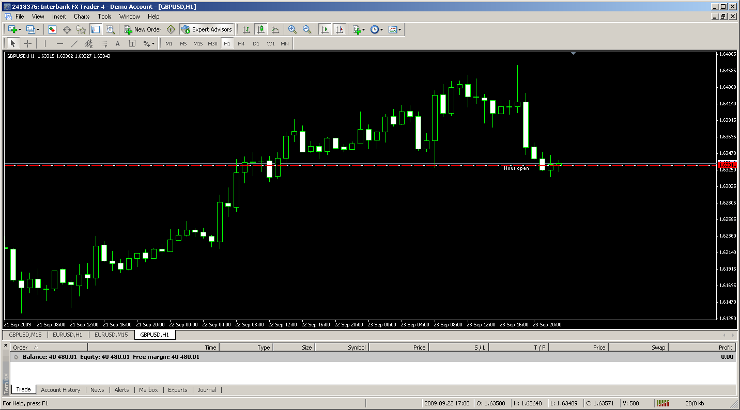Open the Experts terminal tab

point(178,390)
